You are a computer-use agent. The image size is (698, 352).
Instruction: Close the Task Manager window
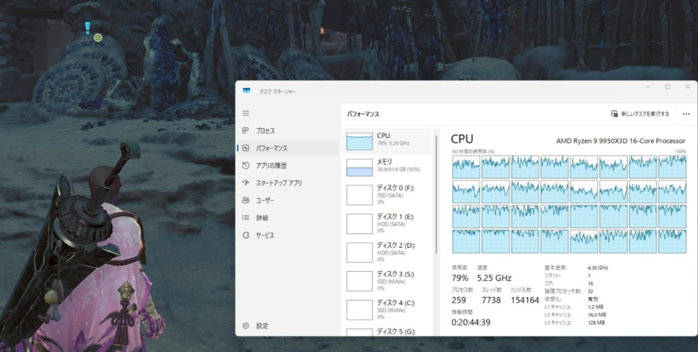pos(687,86)
